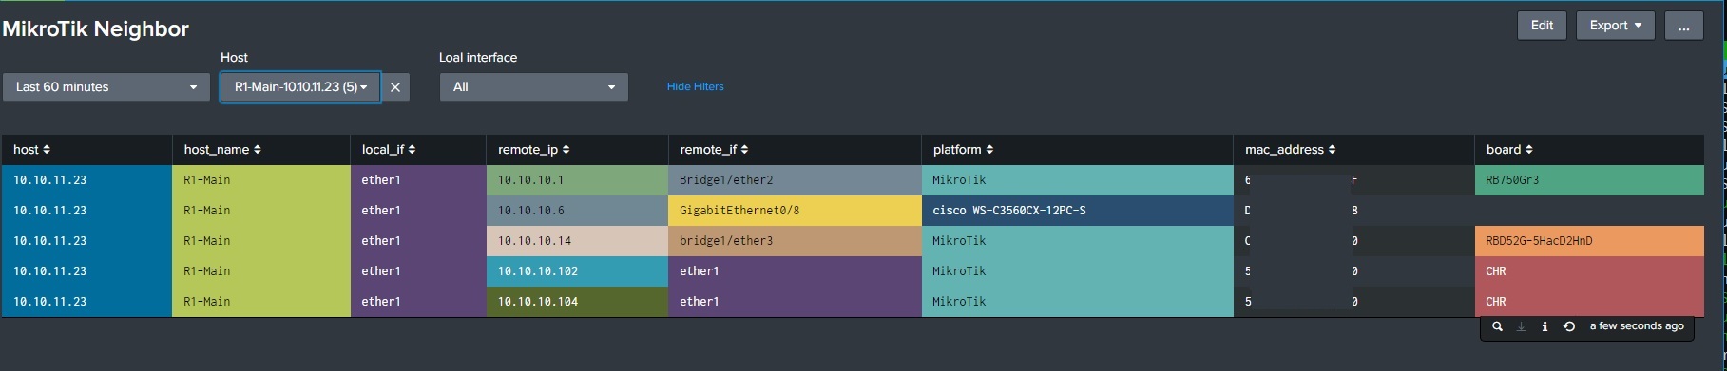Image resolution: width=1727 pixels, height=371 pixels.
Task: Clear the Host filter with X icon
Action: pyautogui.click(x=395, y=87)
